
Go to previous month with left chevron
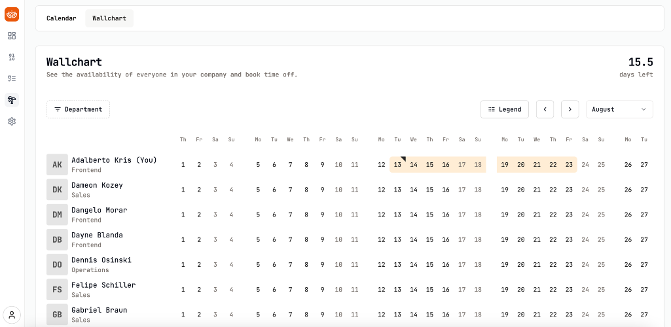545,109
